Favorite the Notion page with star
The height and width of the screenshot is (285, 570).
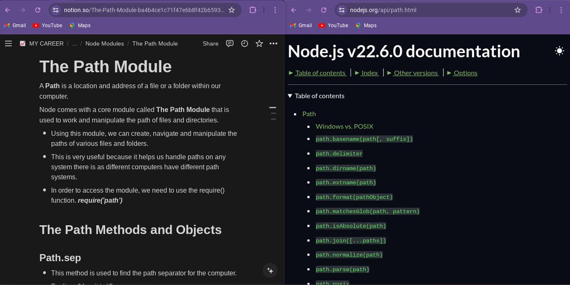point(259,43)
